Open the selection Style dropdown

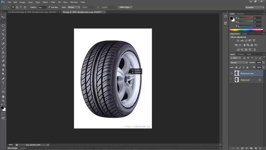click(x=74, y=7)
